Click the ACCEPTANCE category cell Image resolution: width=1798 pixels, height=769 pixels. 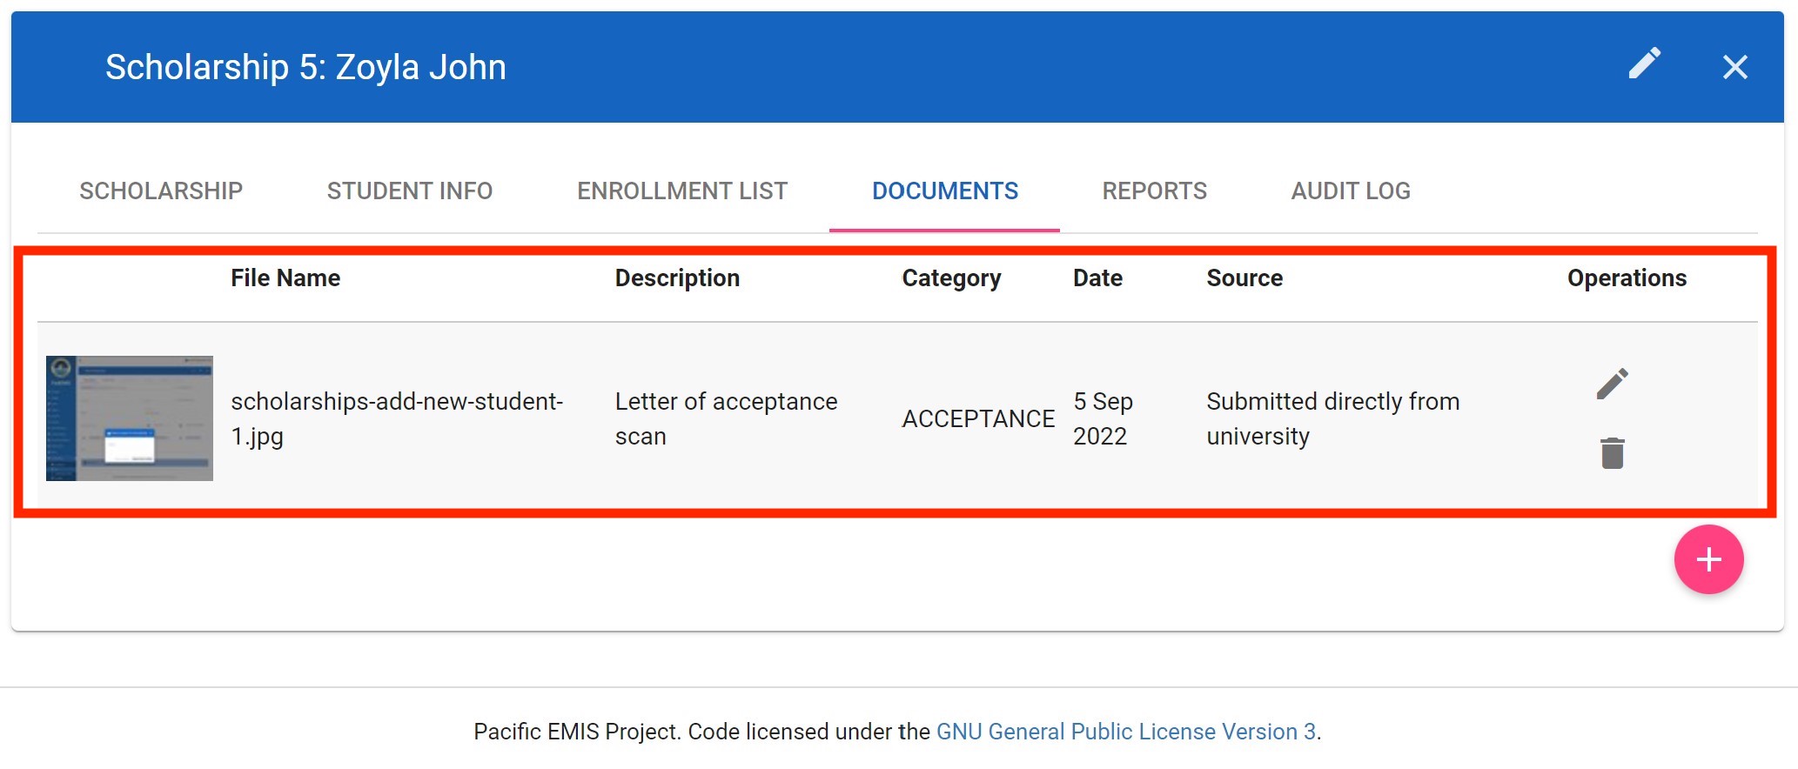click(x=978, y=418)
